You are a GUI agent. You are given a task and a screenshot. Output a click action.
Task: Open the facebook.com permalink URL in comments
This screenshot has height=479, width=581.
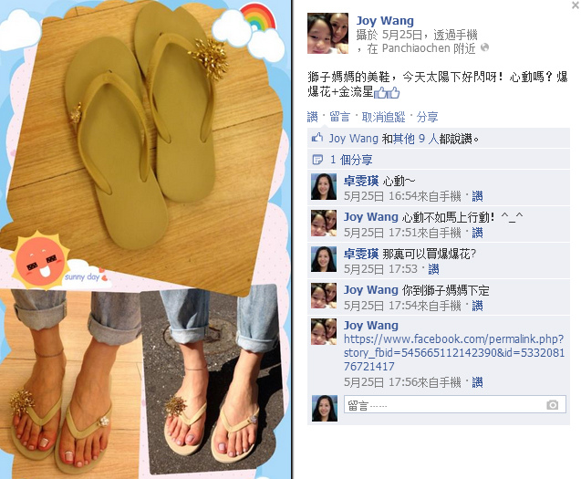click(454, 352)
